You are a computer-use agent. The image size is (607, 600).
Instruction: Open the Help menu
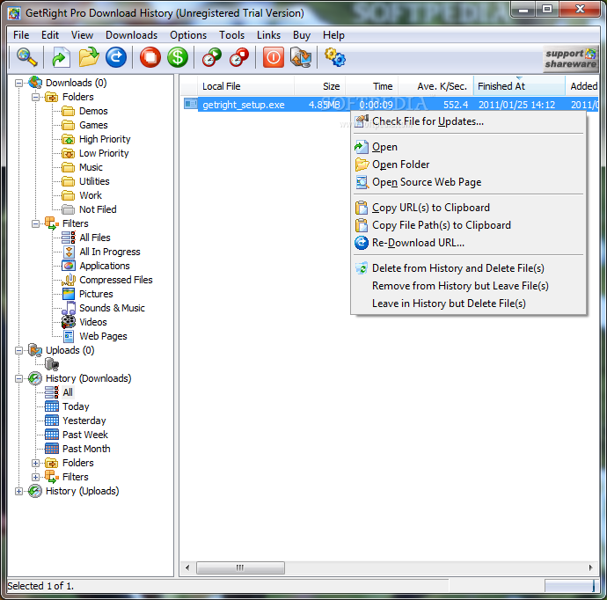pyautogui.click(x=333, y=35)
